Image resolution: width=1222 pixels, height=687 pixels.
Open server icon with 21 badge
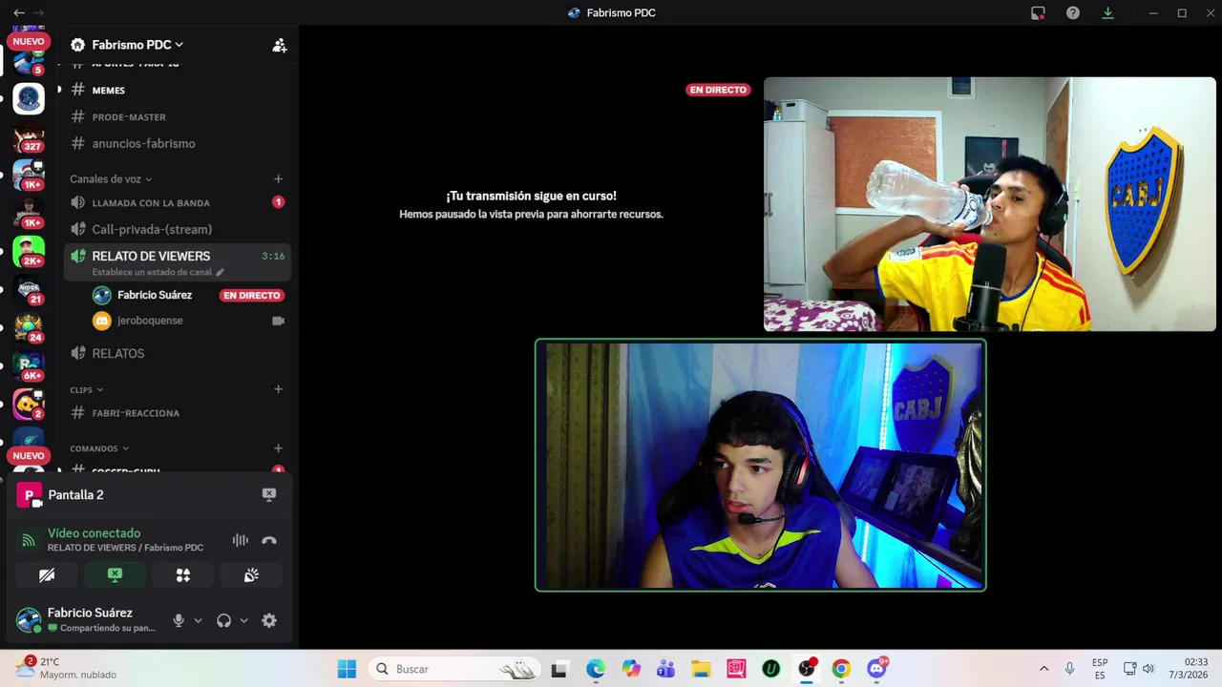[29, 291]
